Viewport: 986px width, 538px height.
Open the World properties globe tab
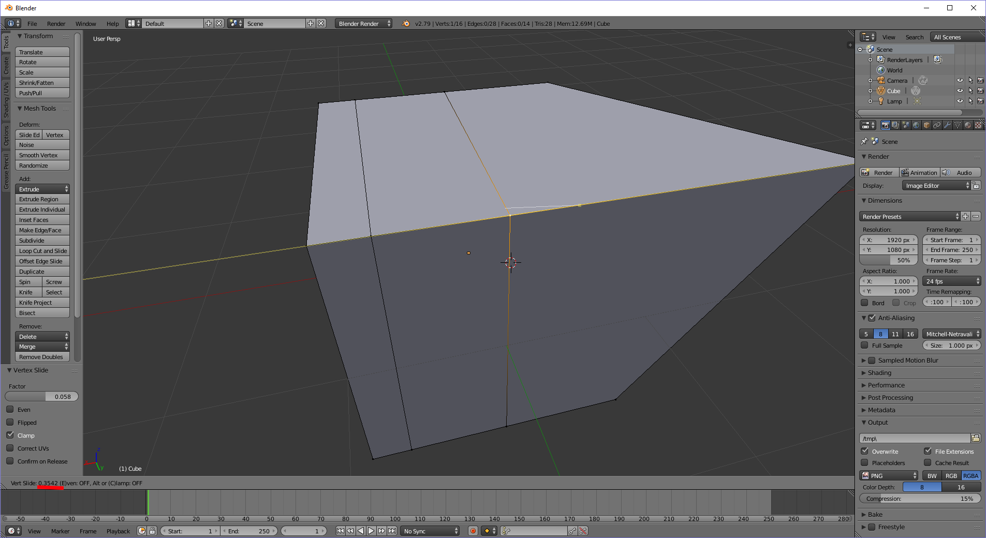tap(916, 125)
